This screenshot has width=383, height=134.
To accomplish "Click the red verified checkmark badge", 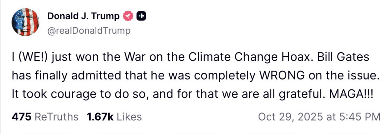I will (x=128, y=16).
